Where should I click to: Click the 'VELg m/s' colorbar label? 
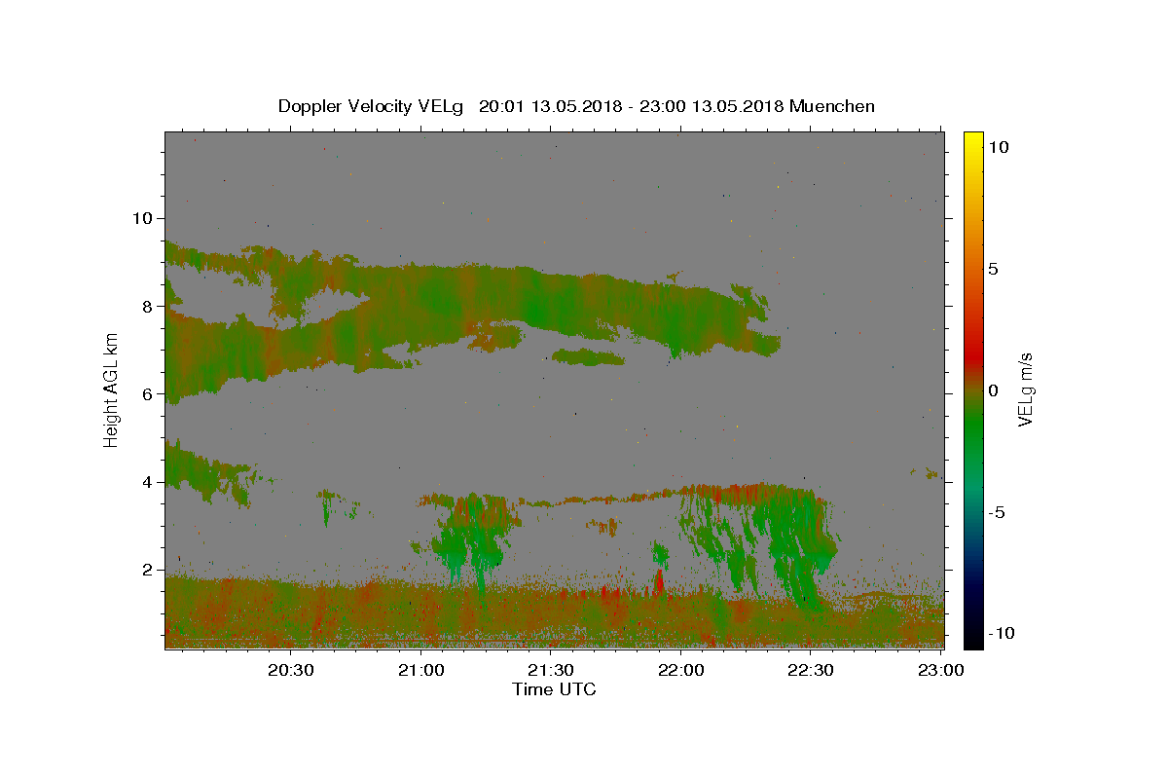coord(1024,389)
